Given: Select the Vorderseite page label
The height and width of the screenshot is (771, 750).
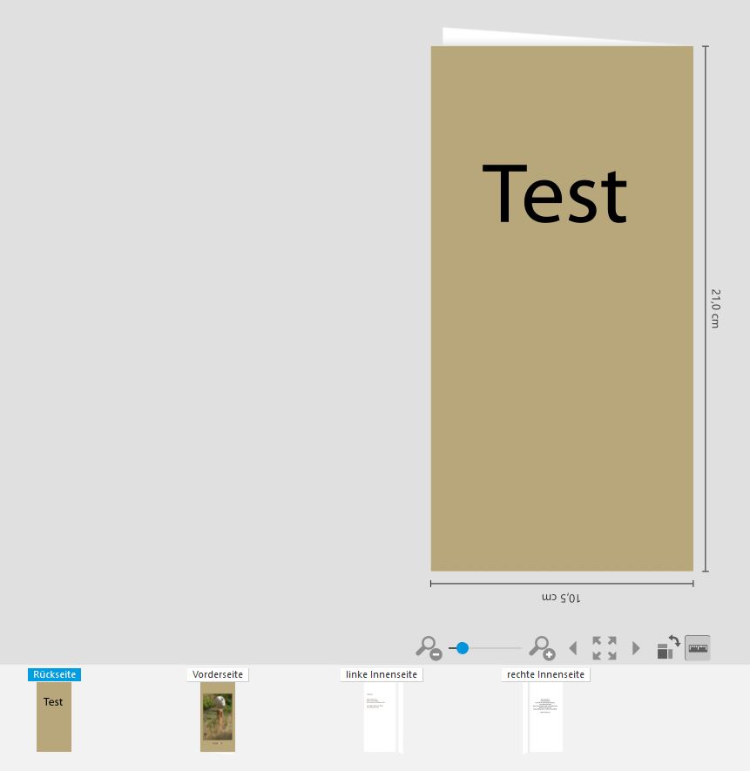Looking at the screenshot, I should (x=218, y=674).
